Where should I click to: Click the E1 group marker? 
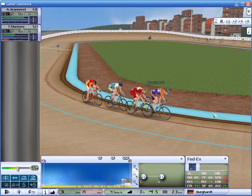point(161,176)
